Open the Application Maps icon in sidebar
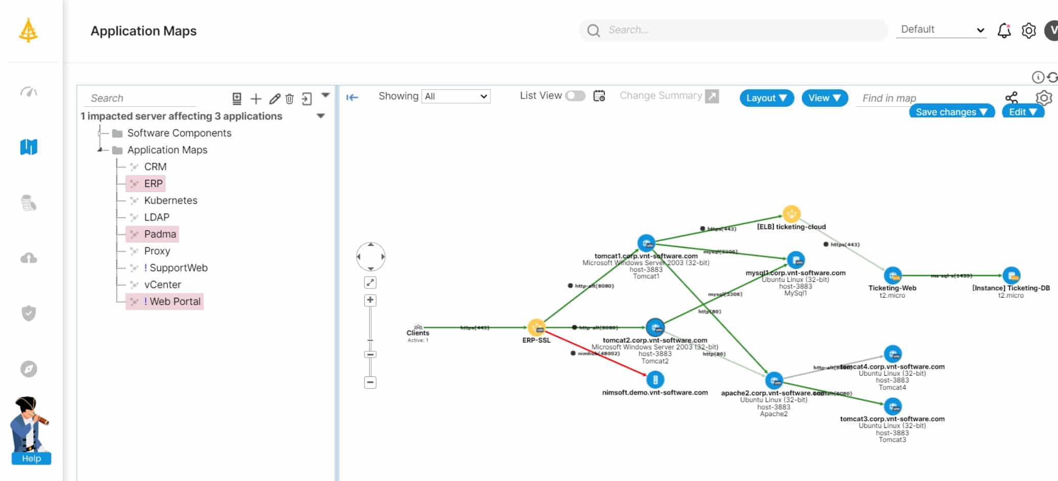This screenshot has height=481, width=1058. [x=29, y=147]
